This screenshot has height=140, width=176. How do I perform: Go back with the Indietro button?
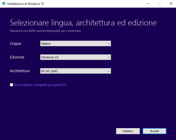point(128,131)
